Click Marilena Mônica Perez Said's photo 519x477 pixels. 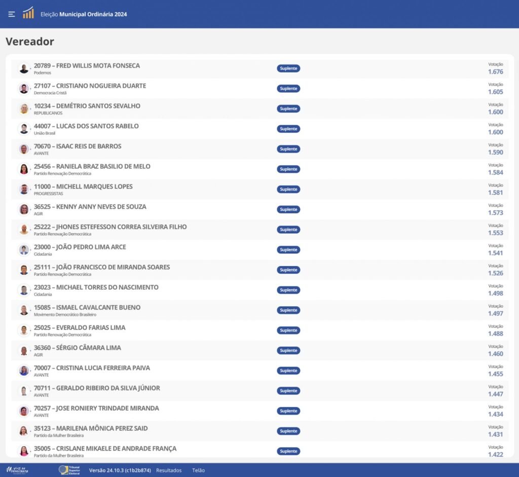[24, 431]
